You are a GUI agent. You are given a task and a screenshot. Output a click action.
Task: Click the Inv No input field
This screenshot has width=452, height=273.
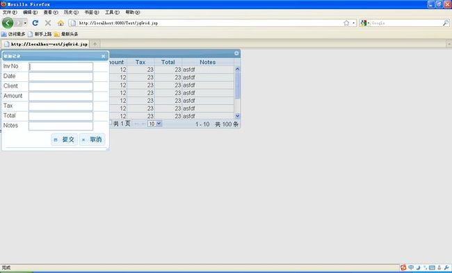[x=60, y=67]
